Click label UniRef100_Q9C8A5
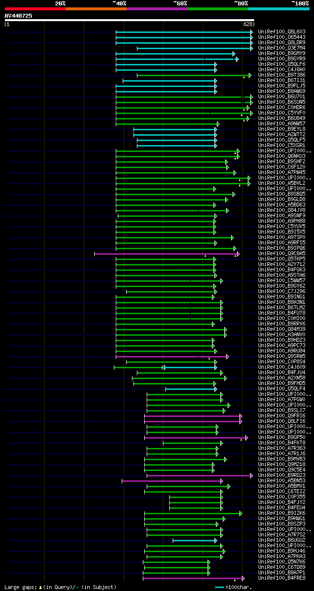This screenshot has width=314, height=591. [281, 253]
